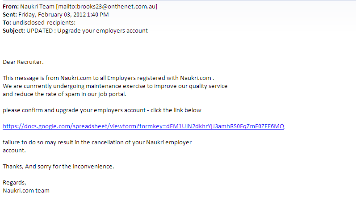Click the Employers registered with Naukri.com sentence
Image resolution: width=356 pixels, height=197 pixels.
coord(109,78)
